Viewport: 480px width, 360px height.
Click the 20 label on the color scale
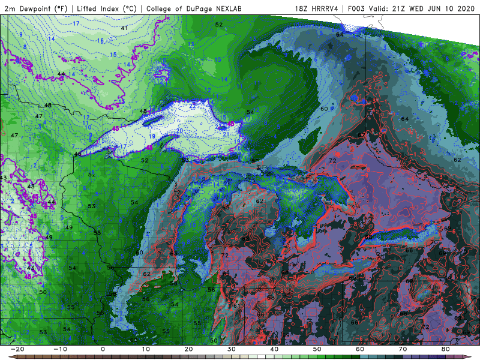pos(188,349)
